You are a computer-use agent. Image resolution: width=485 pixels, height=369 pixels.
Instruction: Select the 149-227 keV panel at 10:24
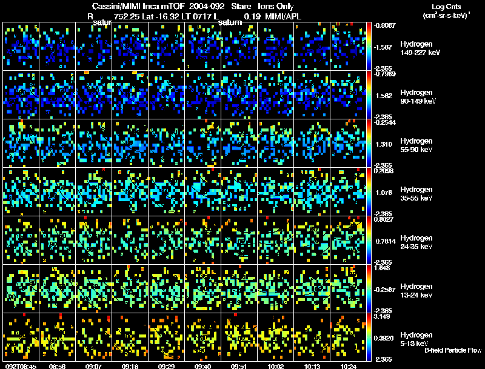point(348,47)
